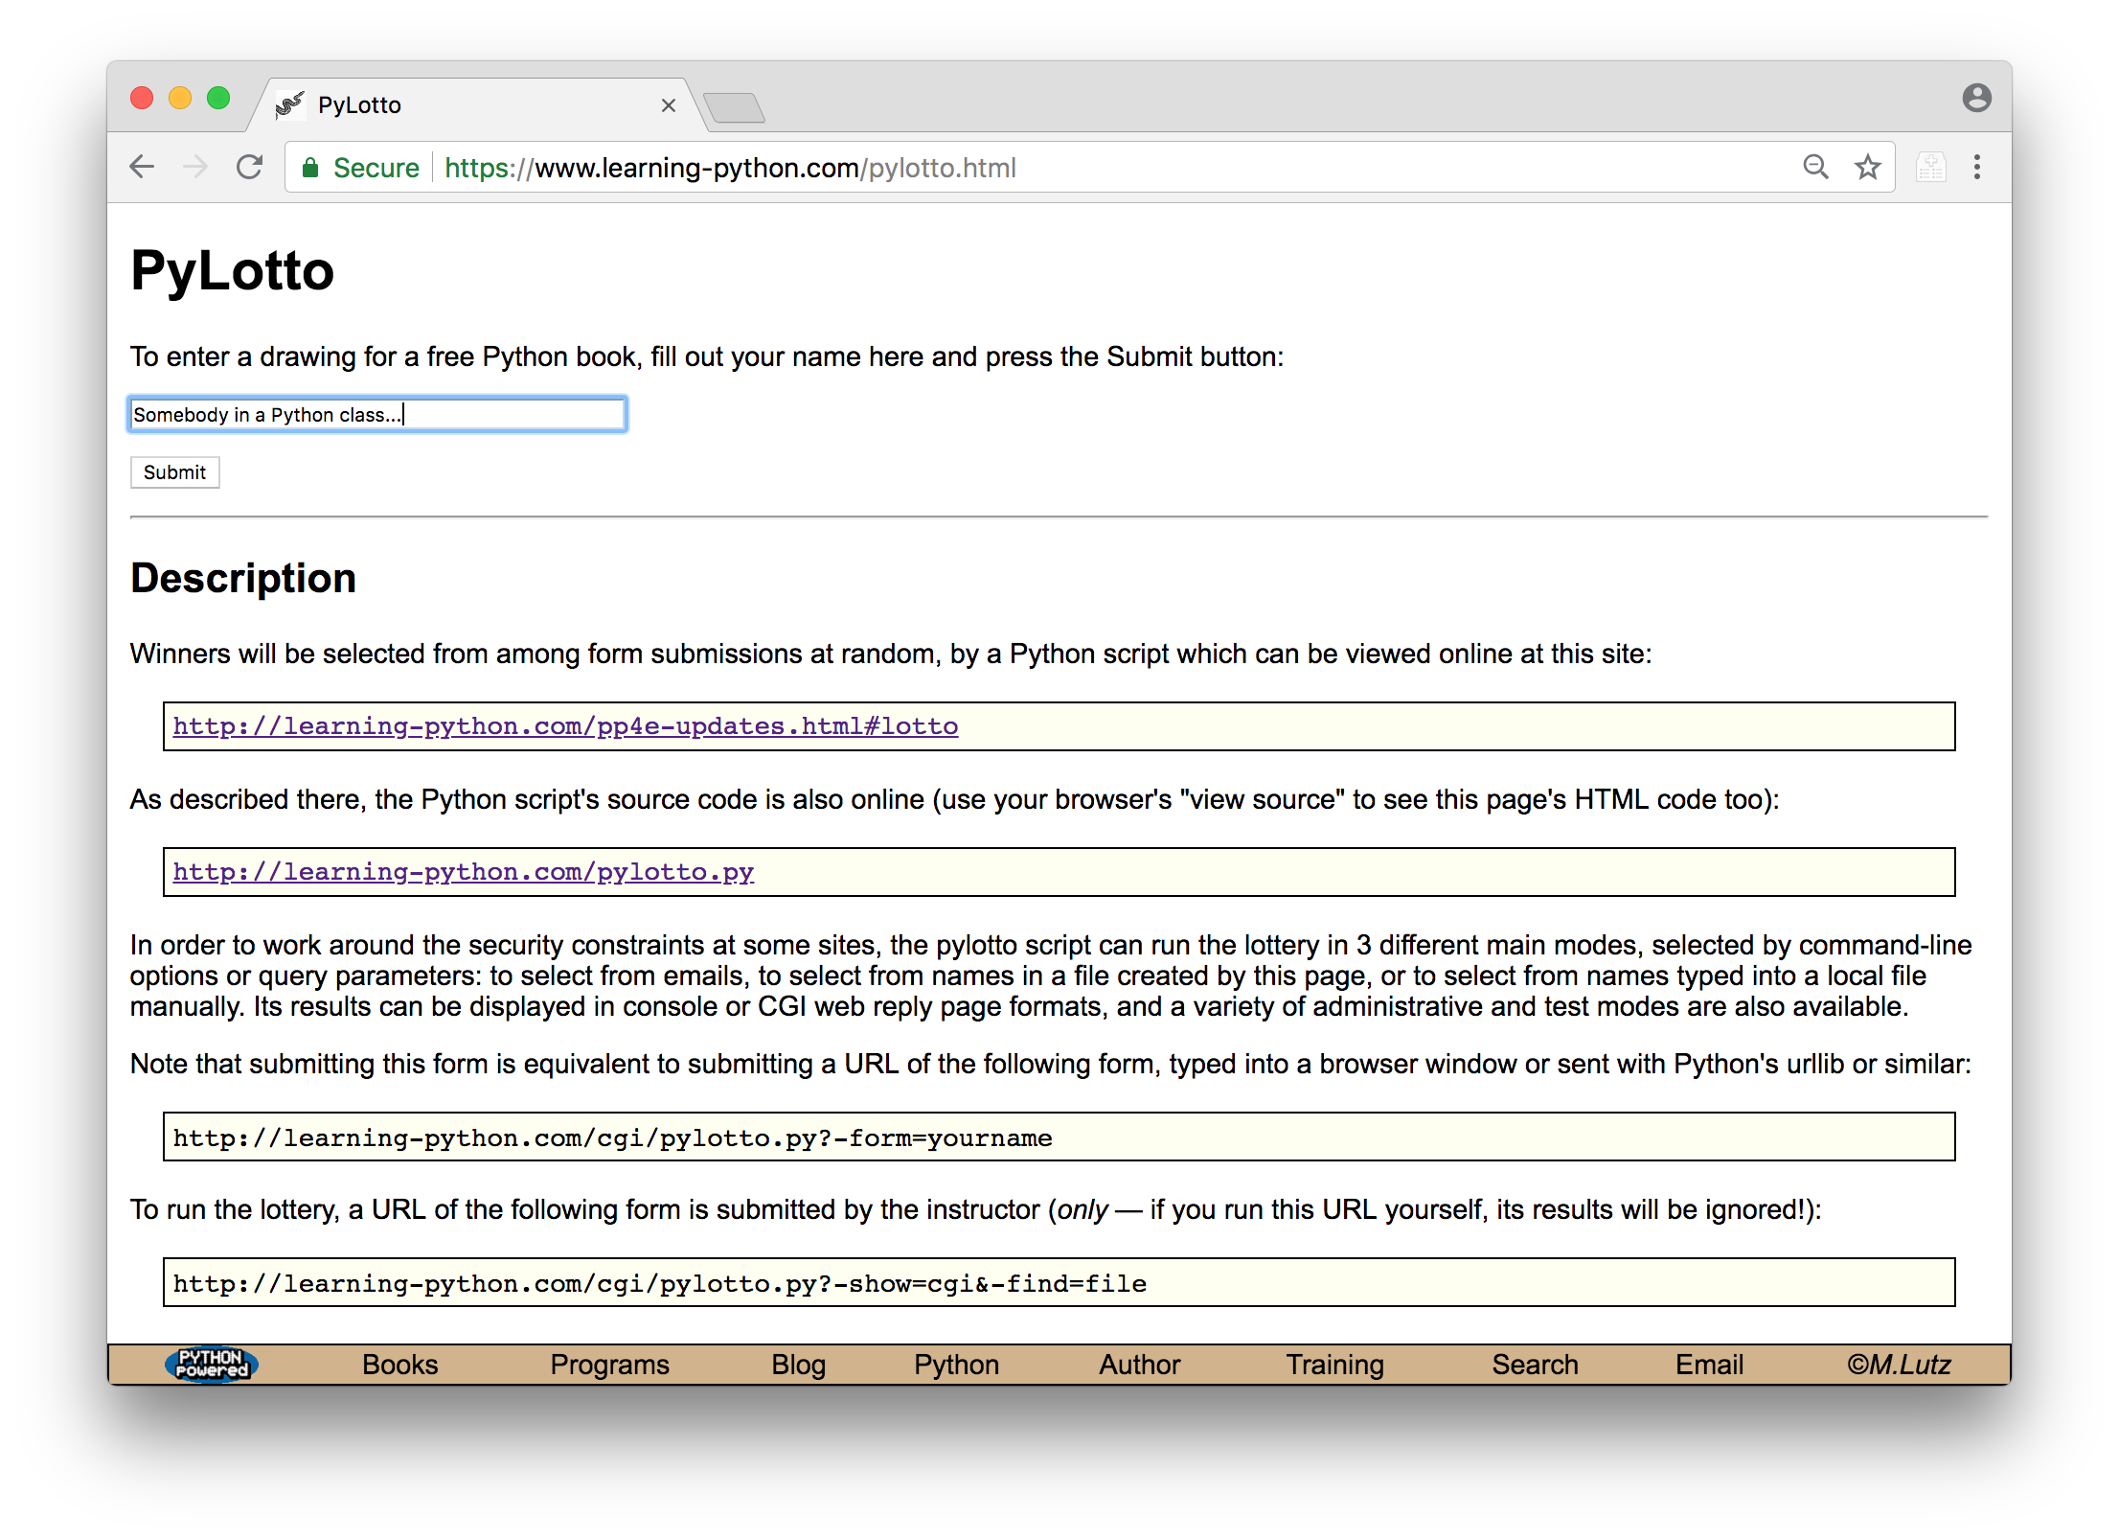Screen dimensions: 2119x1539
Task: Click the extension icon beside address bar
Action: (1930, 167)
